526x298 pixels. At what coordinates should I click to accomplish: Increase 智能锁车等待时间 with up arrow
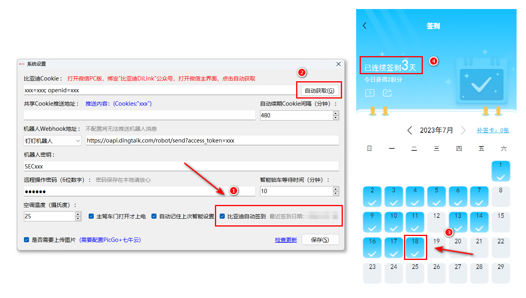pyautogui.click(x=335, y=189)
